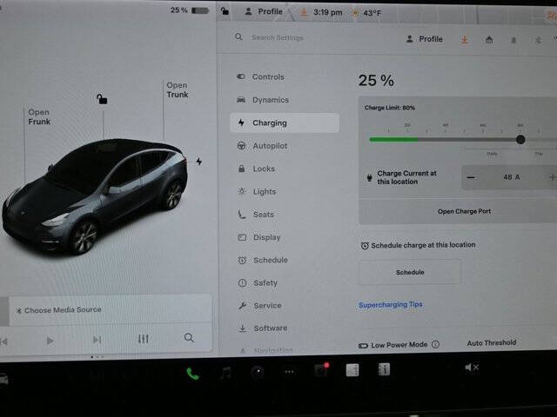Click the search magnifier icon in settings
557x417 pixels.
click(238, 36)
